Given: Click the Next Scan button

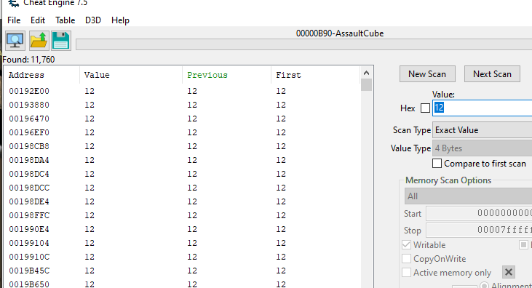Looking at the screenshot, I should (492, 74).
